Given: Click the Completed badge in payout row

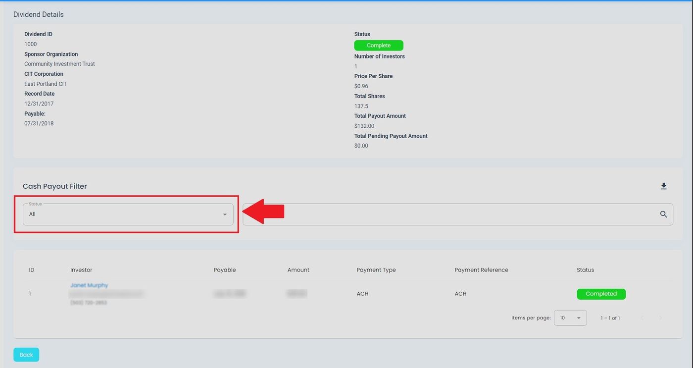Looking at the screenshot, I should [x=601, y=294].
